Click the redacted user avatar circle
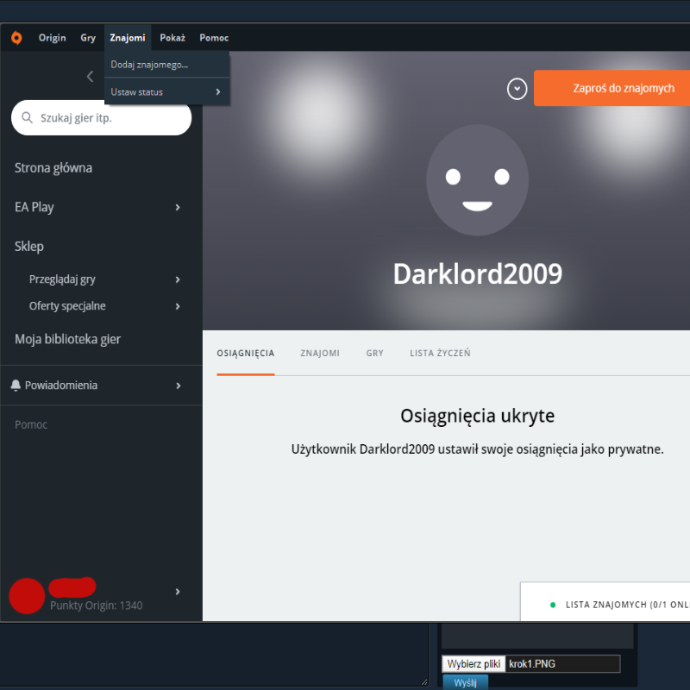The image size is (690, 690). pos(27,596)
